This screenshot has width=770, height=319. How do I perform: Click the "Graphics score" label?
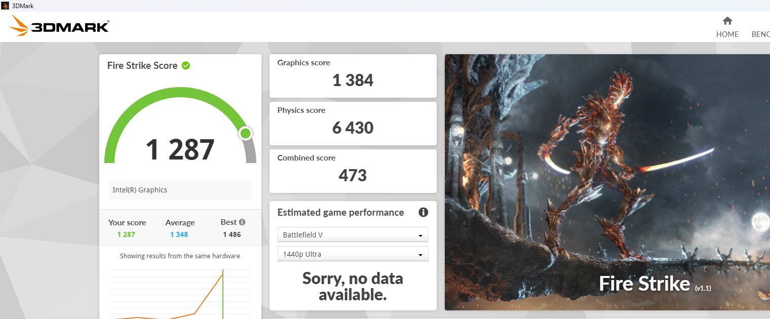(303, 63)
